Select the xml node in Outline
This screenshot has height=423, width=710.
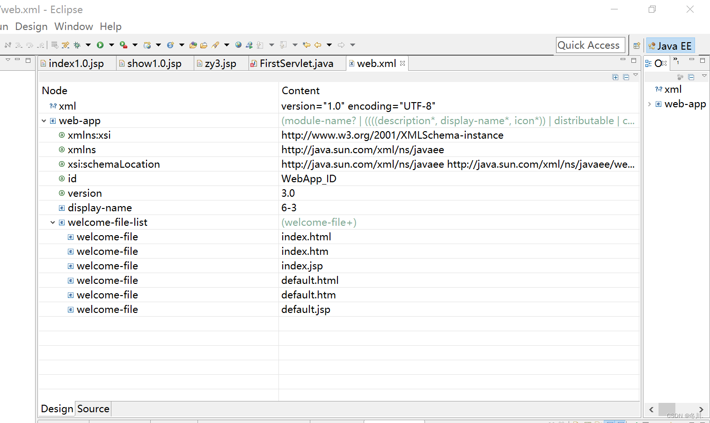[x=668, y=89]
